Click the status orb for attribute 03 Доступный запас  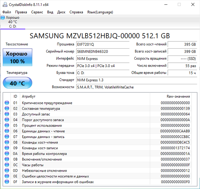pos(7,114)
